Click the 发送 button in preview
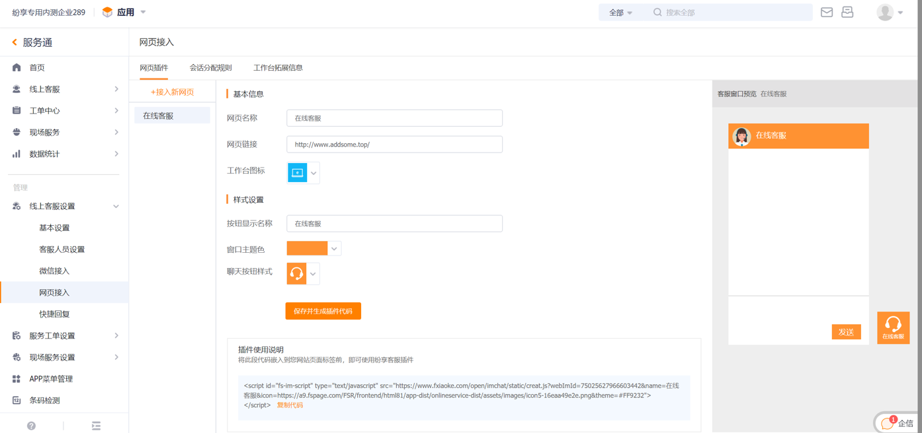The image size is (922, 433). pos(846,332)
